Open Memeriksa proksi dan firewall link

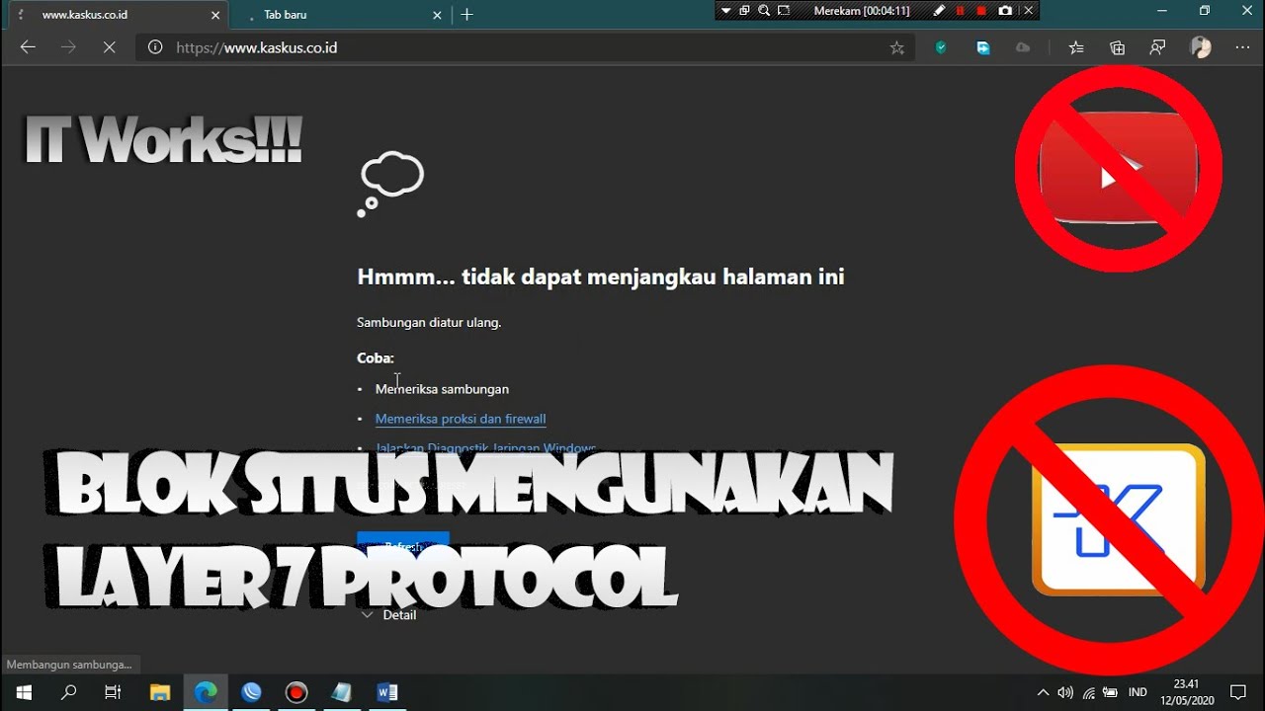click(x=461, y=419)
